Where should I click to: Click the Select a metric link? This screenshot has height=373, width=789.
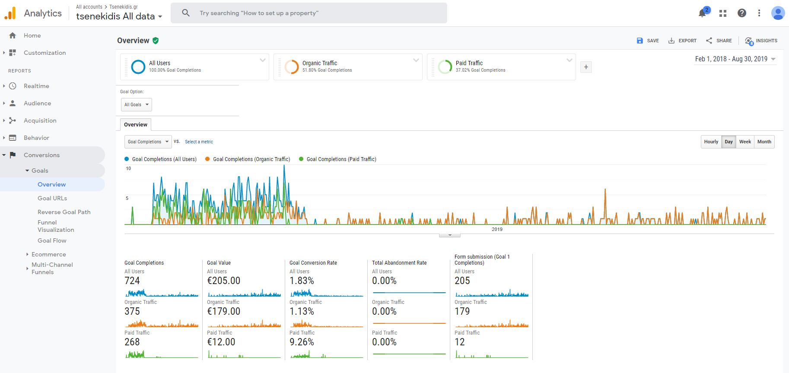pos(199,142)
